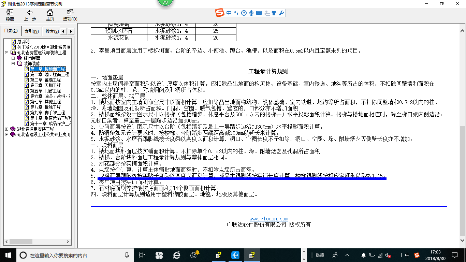Open the Sogou emoji panel

click(x=244, y=13)
